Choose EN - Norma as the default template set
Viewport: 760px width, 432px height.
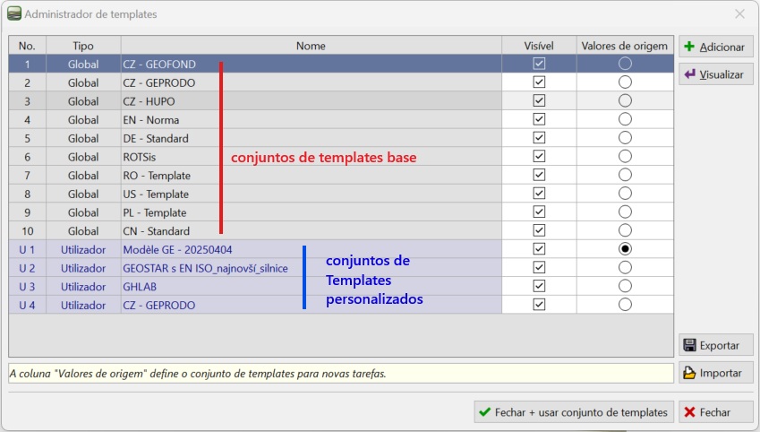point(625,119)
